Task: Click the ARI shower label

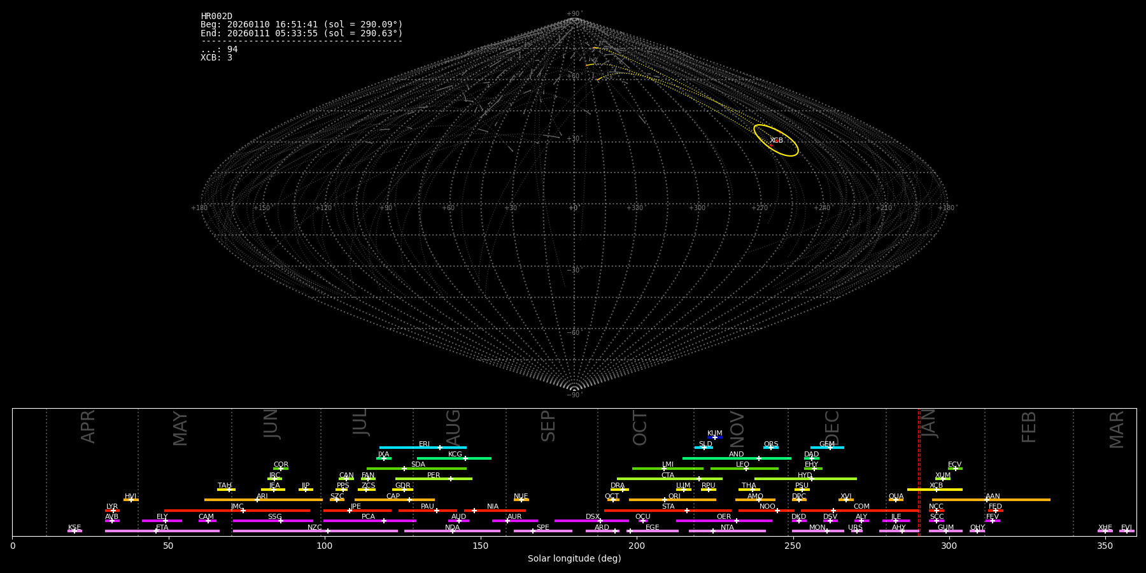Action: pos(262,497)
